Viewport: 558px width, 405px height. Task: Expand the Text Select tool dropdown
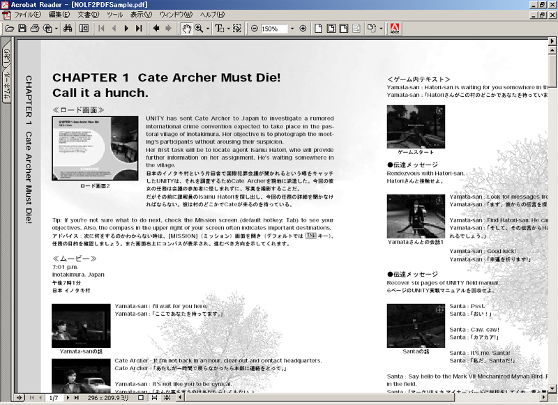(x=229, y=29)
